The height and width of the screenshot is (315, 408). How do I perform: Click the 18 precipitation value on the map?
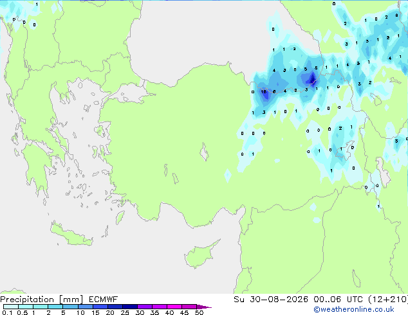tap(264, 91)
